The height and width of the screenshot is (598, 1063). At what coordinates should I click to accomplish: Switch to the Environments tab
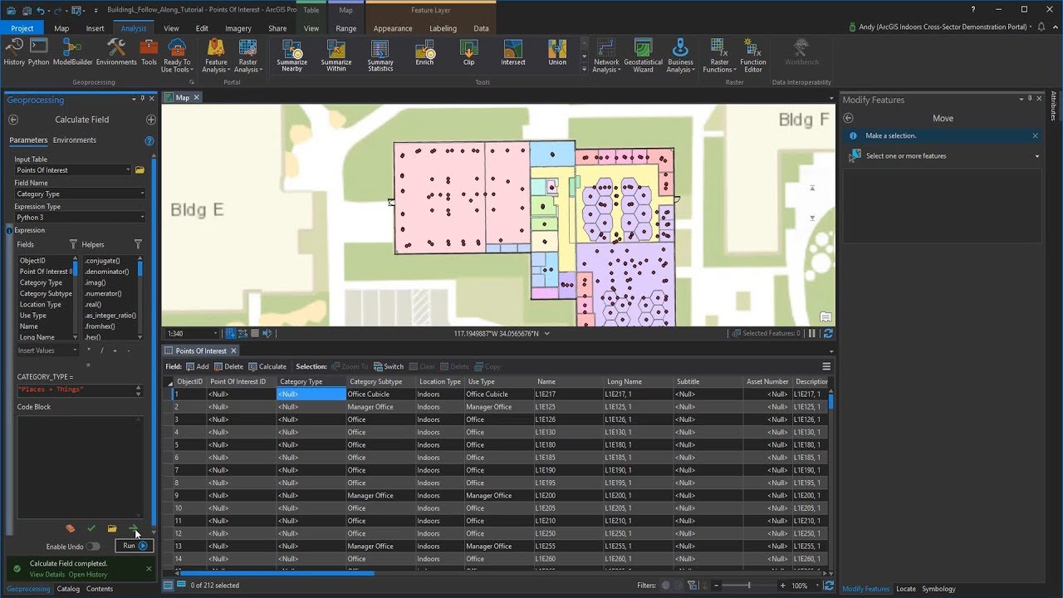(75, 140)
